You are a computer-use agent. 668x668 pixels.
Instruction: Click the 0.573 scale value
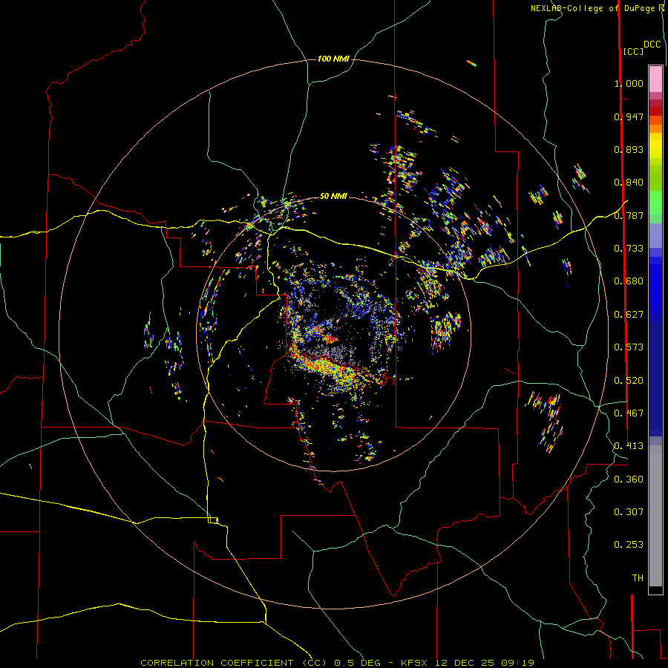tap(629, 347)
